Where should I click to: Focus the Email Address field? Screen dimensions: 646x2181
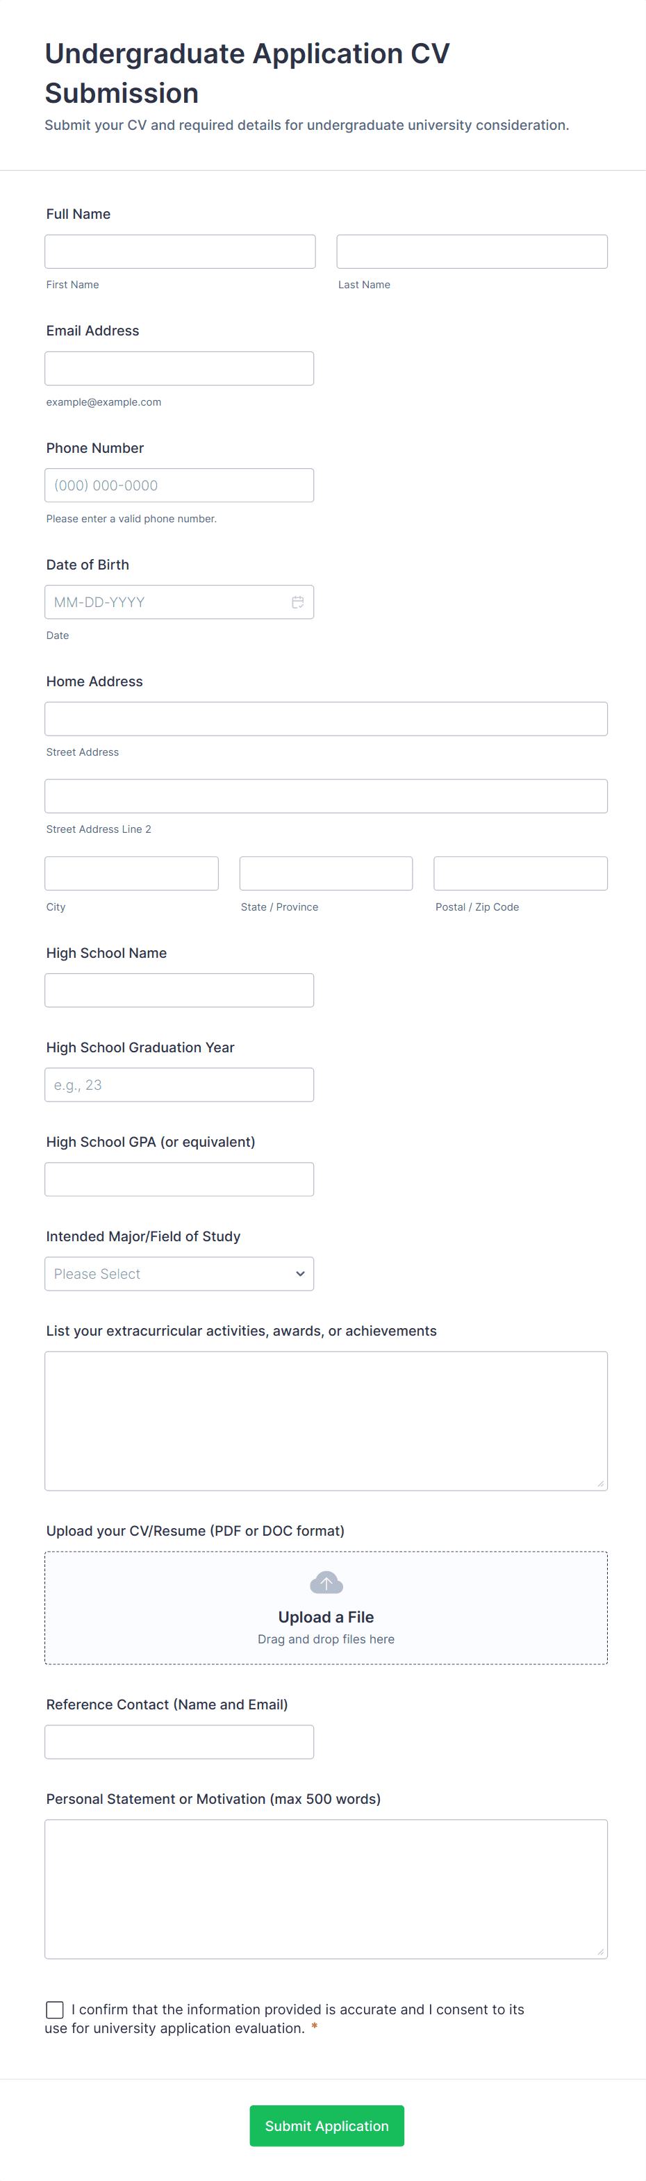tap(179, 368)
